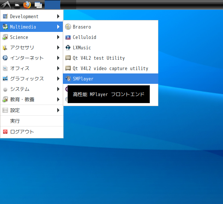
Task: Click the LXMusic icon
Action: click(68, 47)
